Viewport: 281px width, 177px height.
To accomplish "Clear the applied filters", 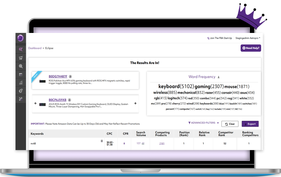I will [230, 124].
